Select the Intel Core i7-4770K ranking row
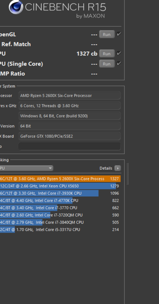 (60, 201)
